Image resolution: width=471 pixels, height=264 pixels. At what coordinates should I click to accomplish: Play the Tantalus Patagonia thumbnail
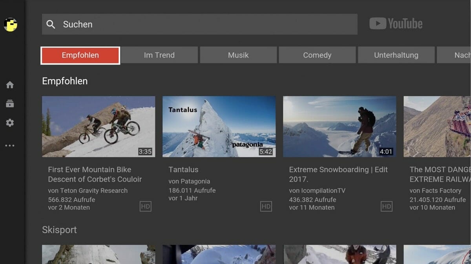219,126
